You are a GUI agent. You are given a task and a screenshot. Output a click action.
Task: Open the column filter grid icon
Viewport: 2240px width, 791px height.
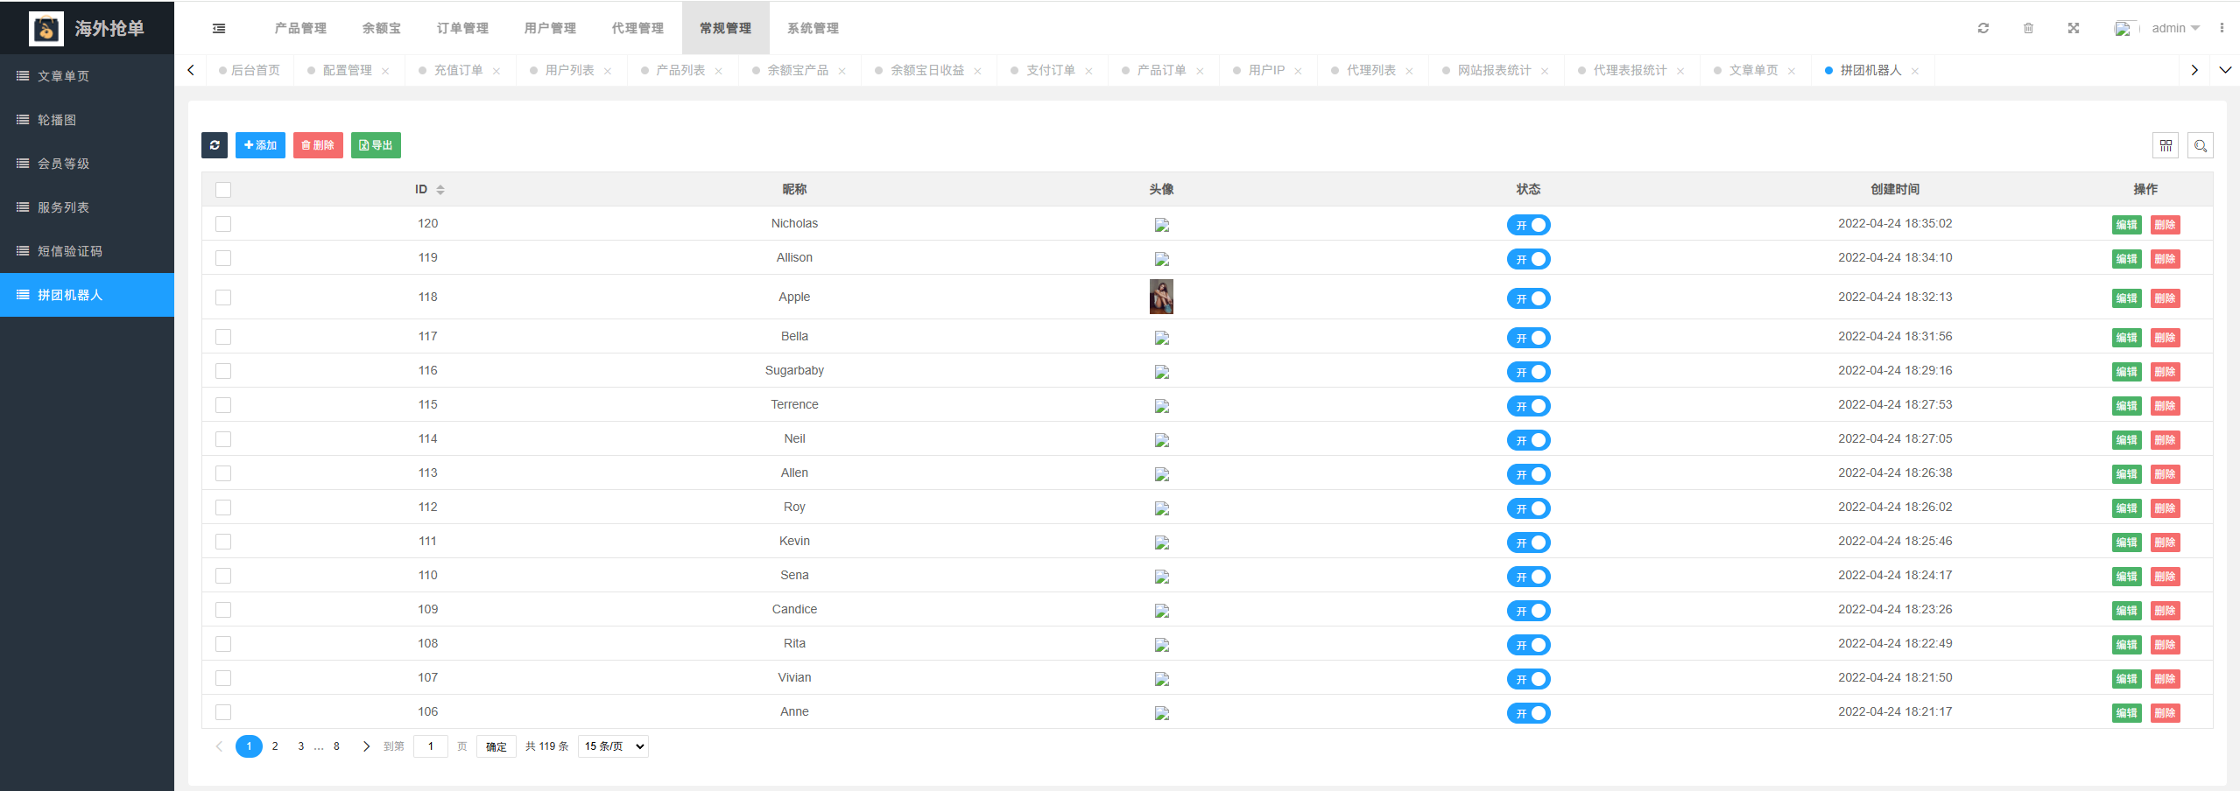tap(2166, 145)
